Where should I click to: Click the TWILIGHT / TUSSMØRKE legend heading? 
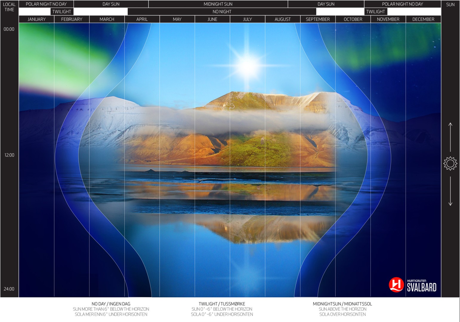pyautogui.click(x=222, y=304)
